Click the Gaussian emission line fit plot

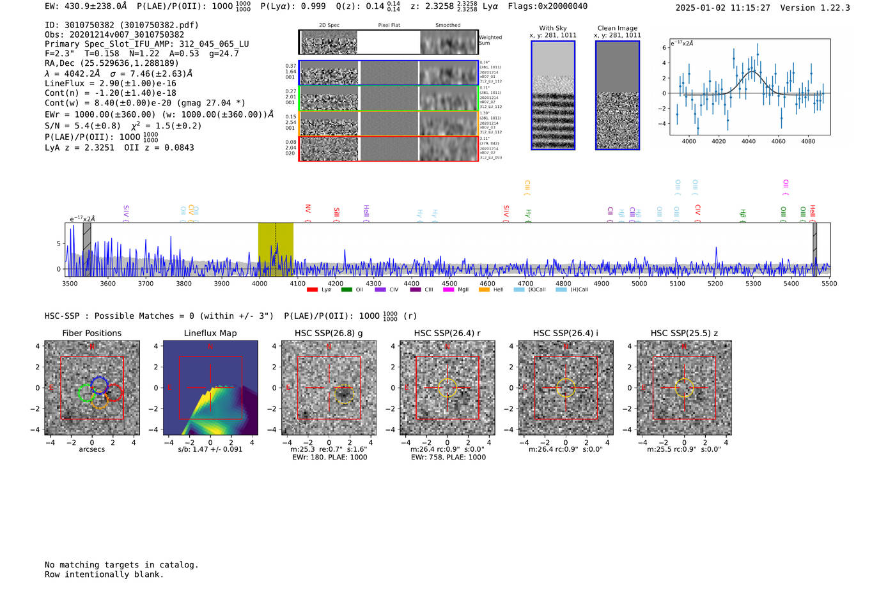(749, 87)
